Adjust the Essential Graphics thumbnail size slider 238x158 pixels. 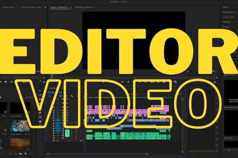[x=229, y=150]
